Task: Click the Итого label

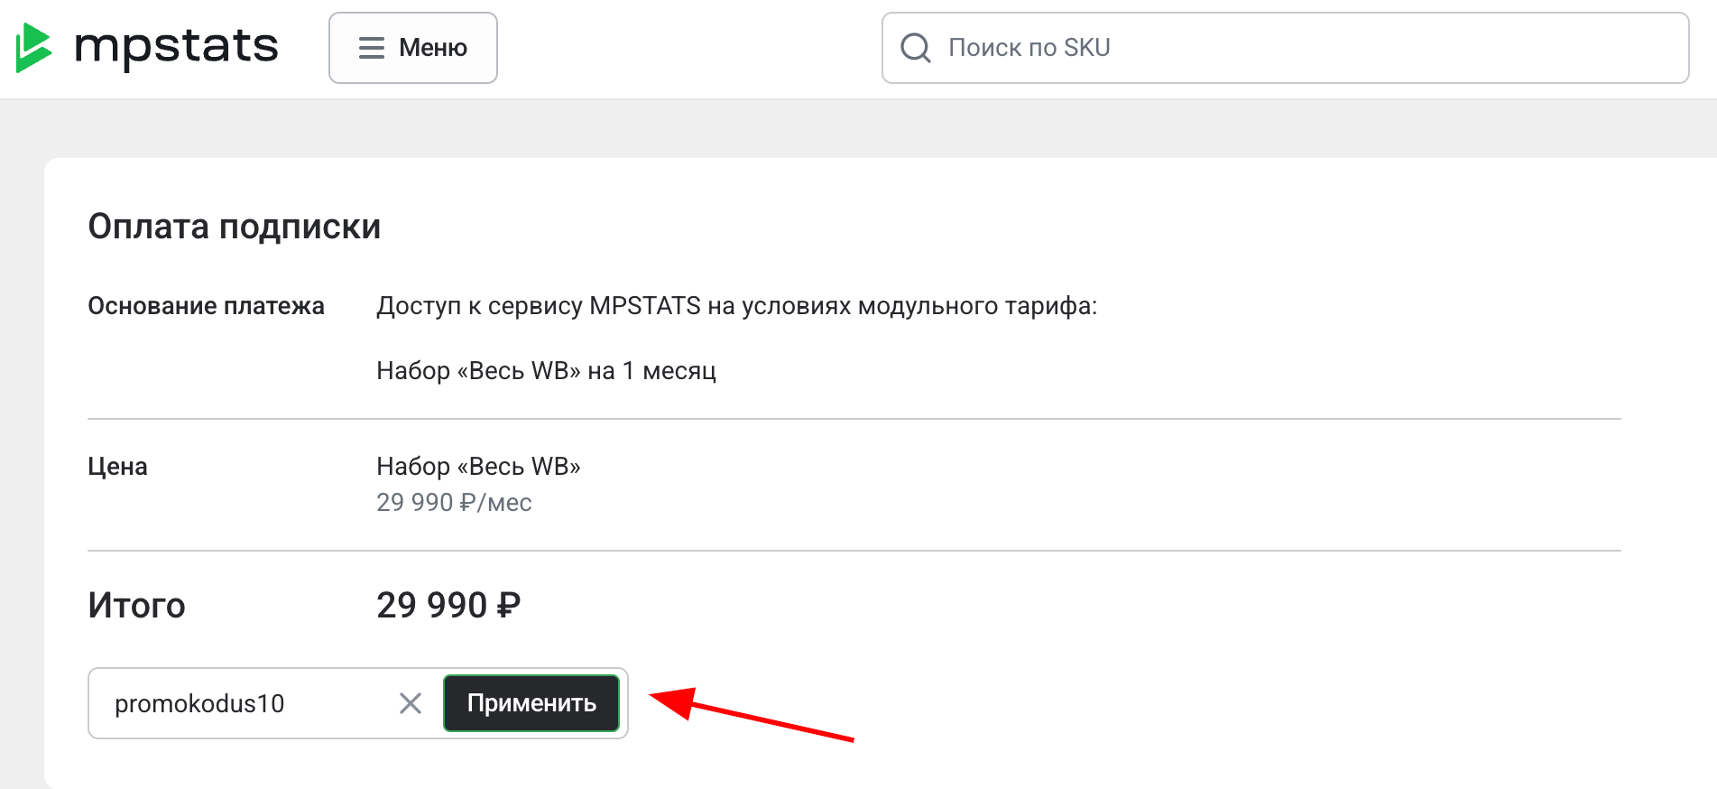Action: click(136, 605)
